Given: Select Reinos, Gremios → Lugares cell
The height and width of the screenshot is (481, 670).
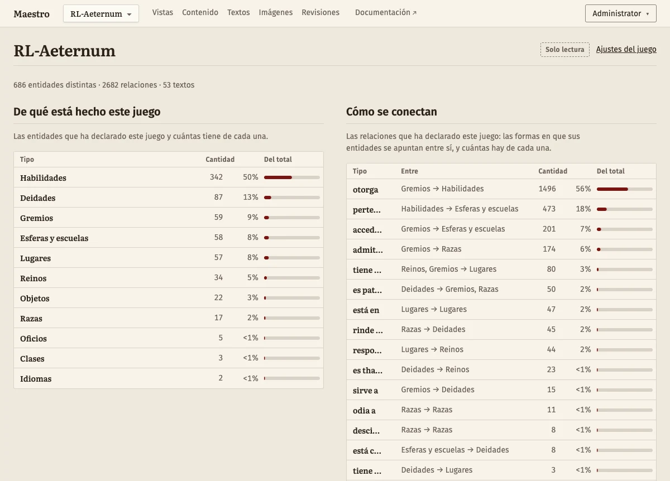Looking at the screenshot, I should point(448,270).
